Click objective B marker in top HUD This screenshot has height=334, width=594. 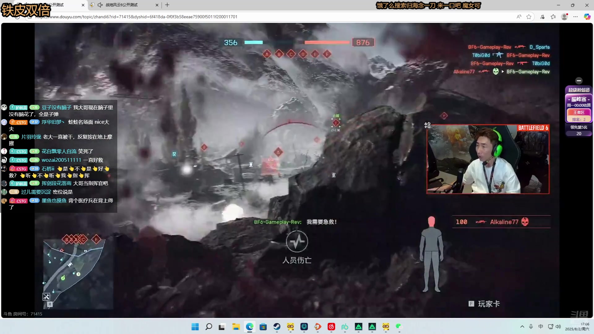[x=279, y=54]
